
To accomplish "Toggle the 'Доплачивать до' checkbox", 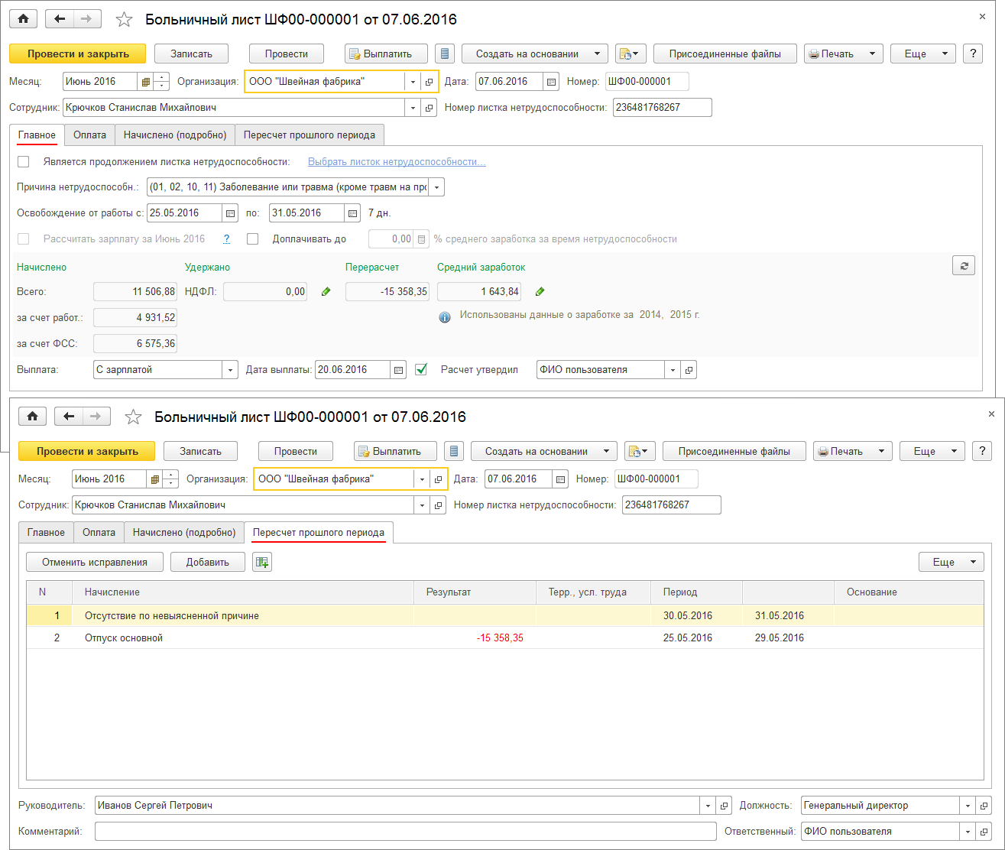I will [x=253, y=239].
